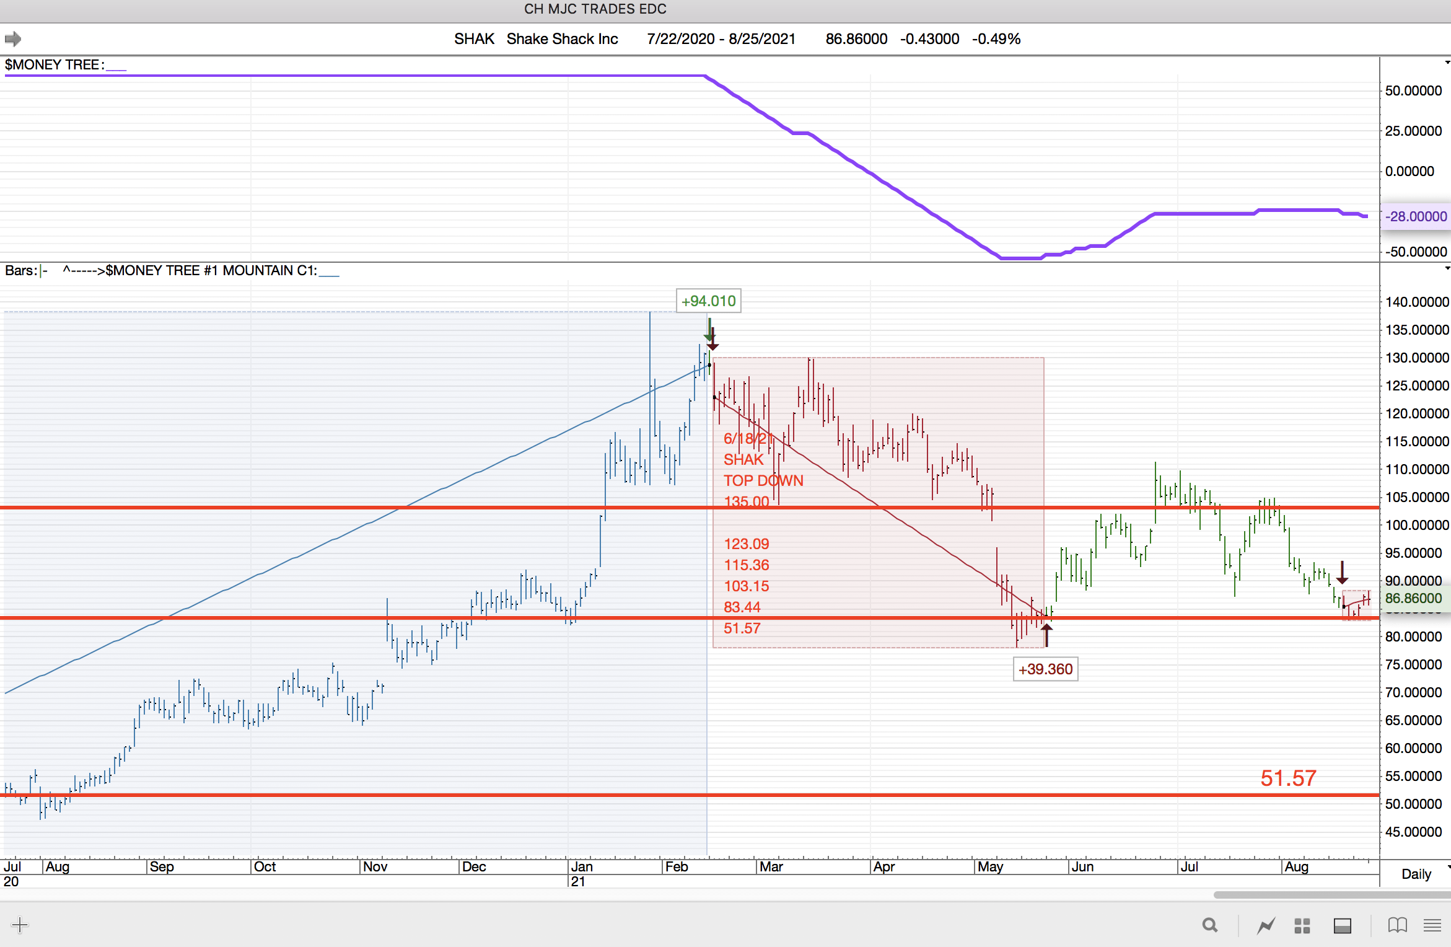Toggle the split pane panel icon
The height and width of the screenshot is (947, 1451).
point(1342,925)
